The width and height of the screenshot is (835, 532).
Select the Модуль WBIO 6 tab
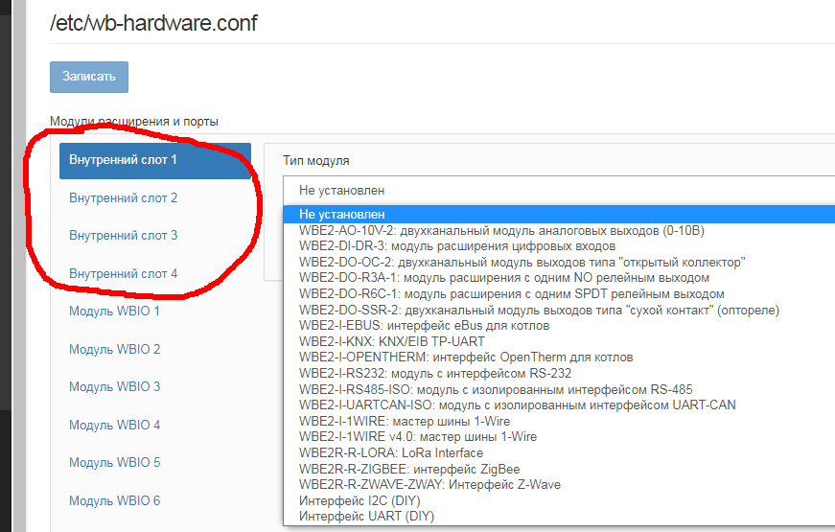click(114, 500)
